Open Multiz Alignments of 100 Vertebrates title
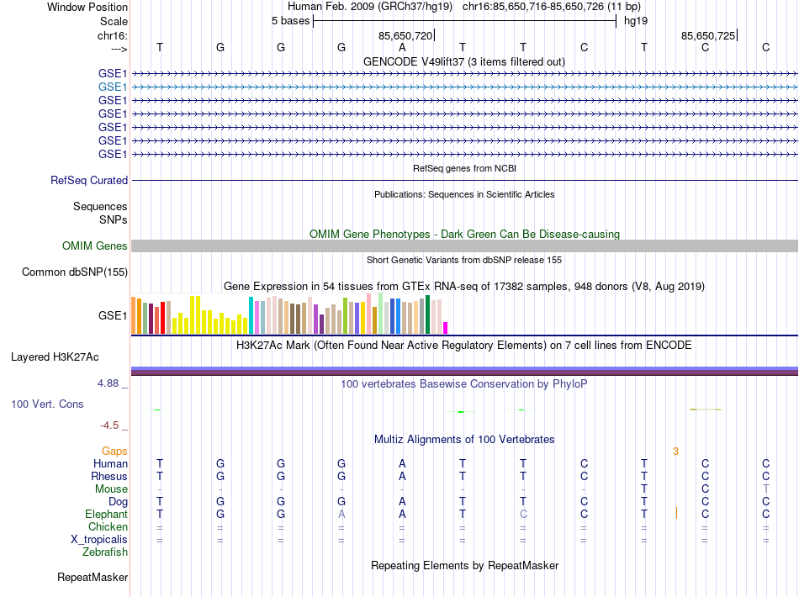 (x=464, y=439)
